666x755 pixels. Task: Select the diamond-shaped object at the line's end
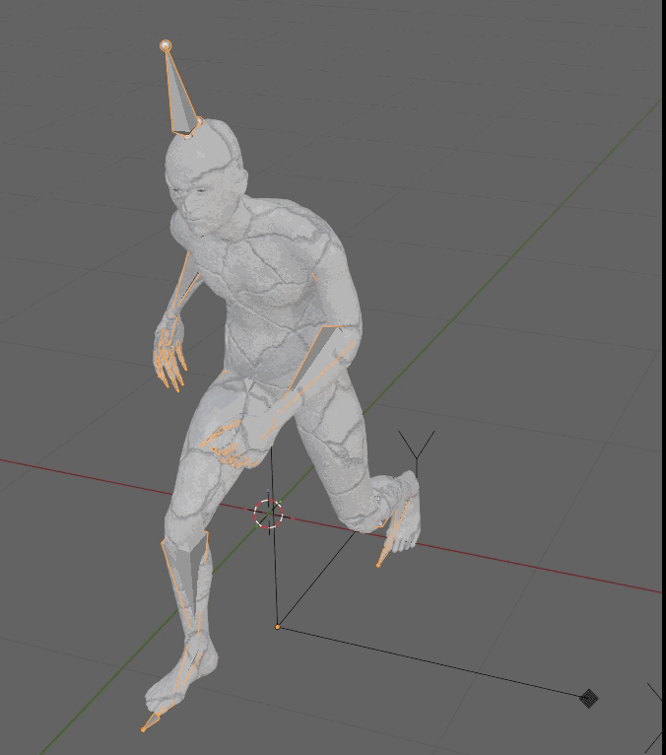[x=588, y=698]
